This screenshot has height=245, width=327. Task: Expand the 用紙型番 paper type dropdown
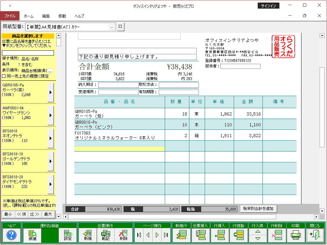tap(112, 27)
